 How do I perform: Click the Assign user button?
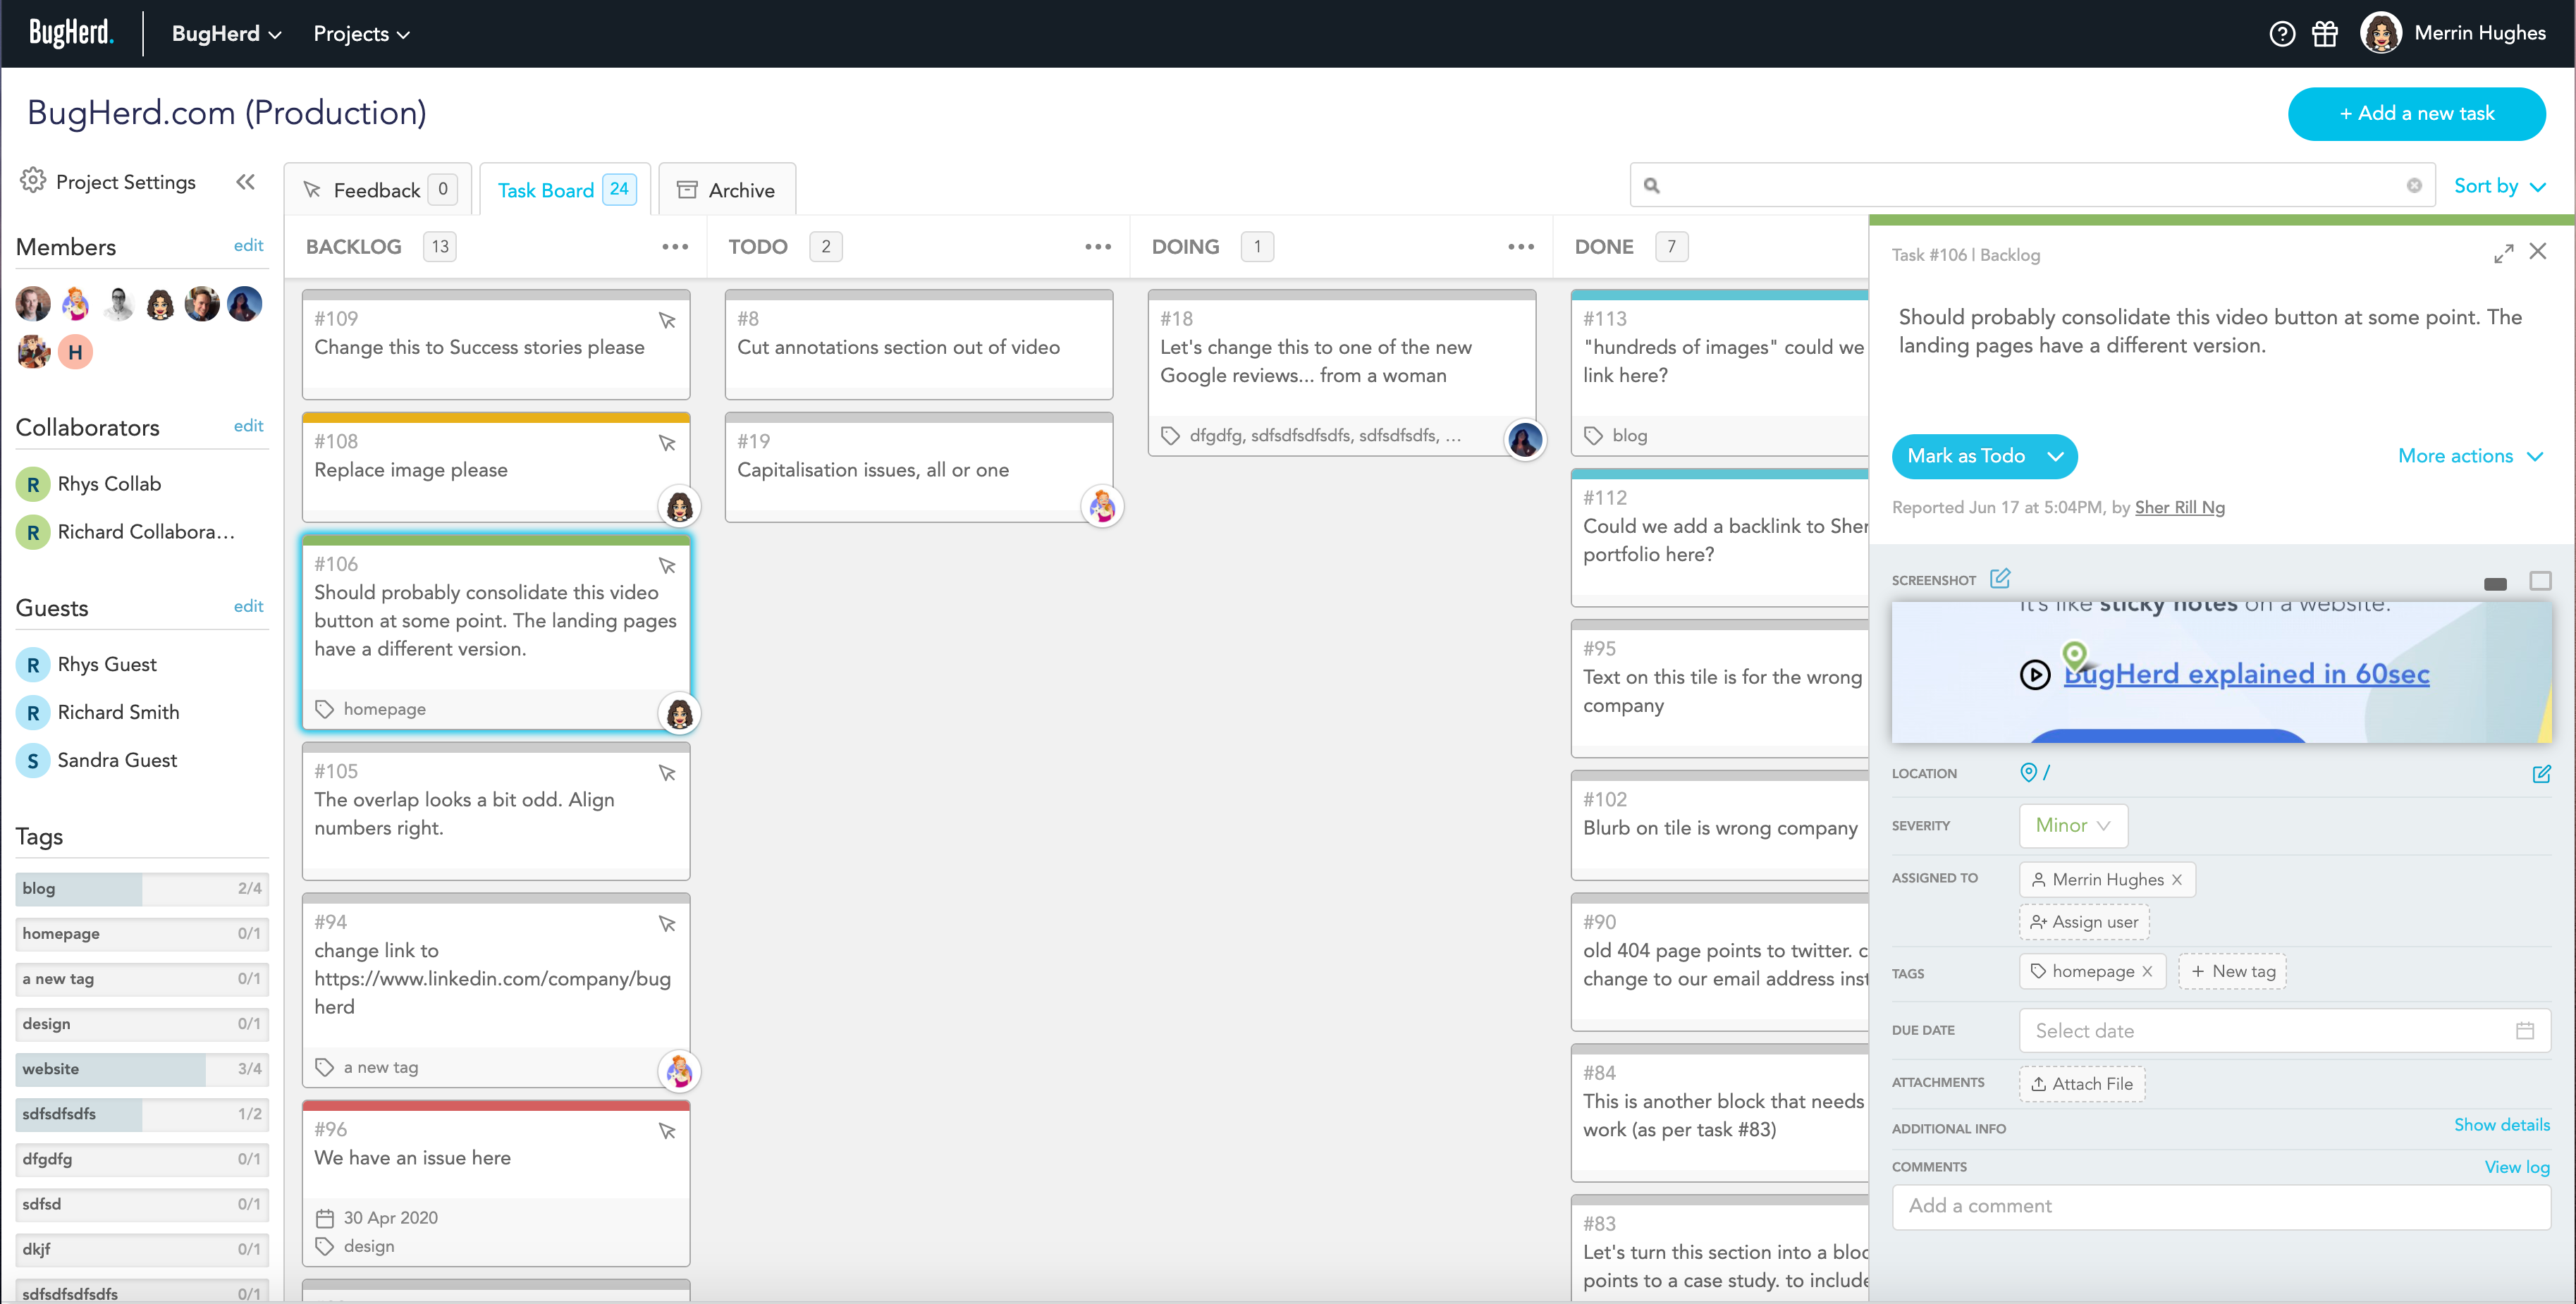click(2084, 923)
